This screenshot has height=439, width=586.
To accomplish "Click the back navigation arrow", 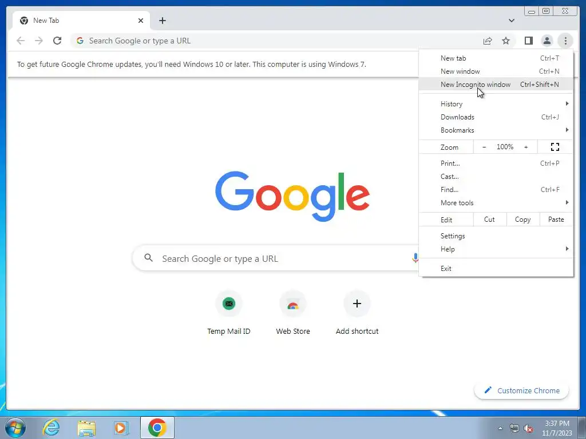I will 21,41.
